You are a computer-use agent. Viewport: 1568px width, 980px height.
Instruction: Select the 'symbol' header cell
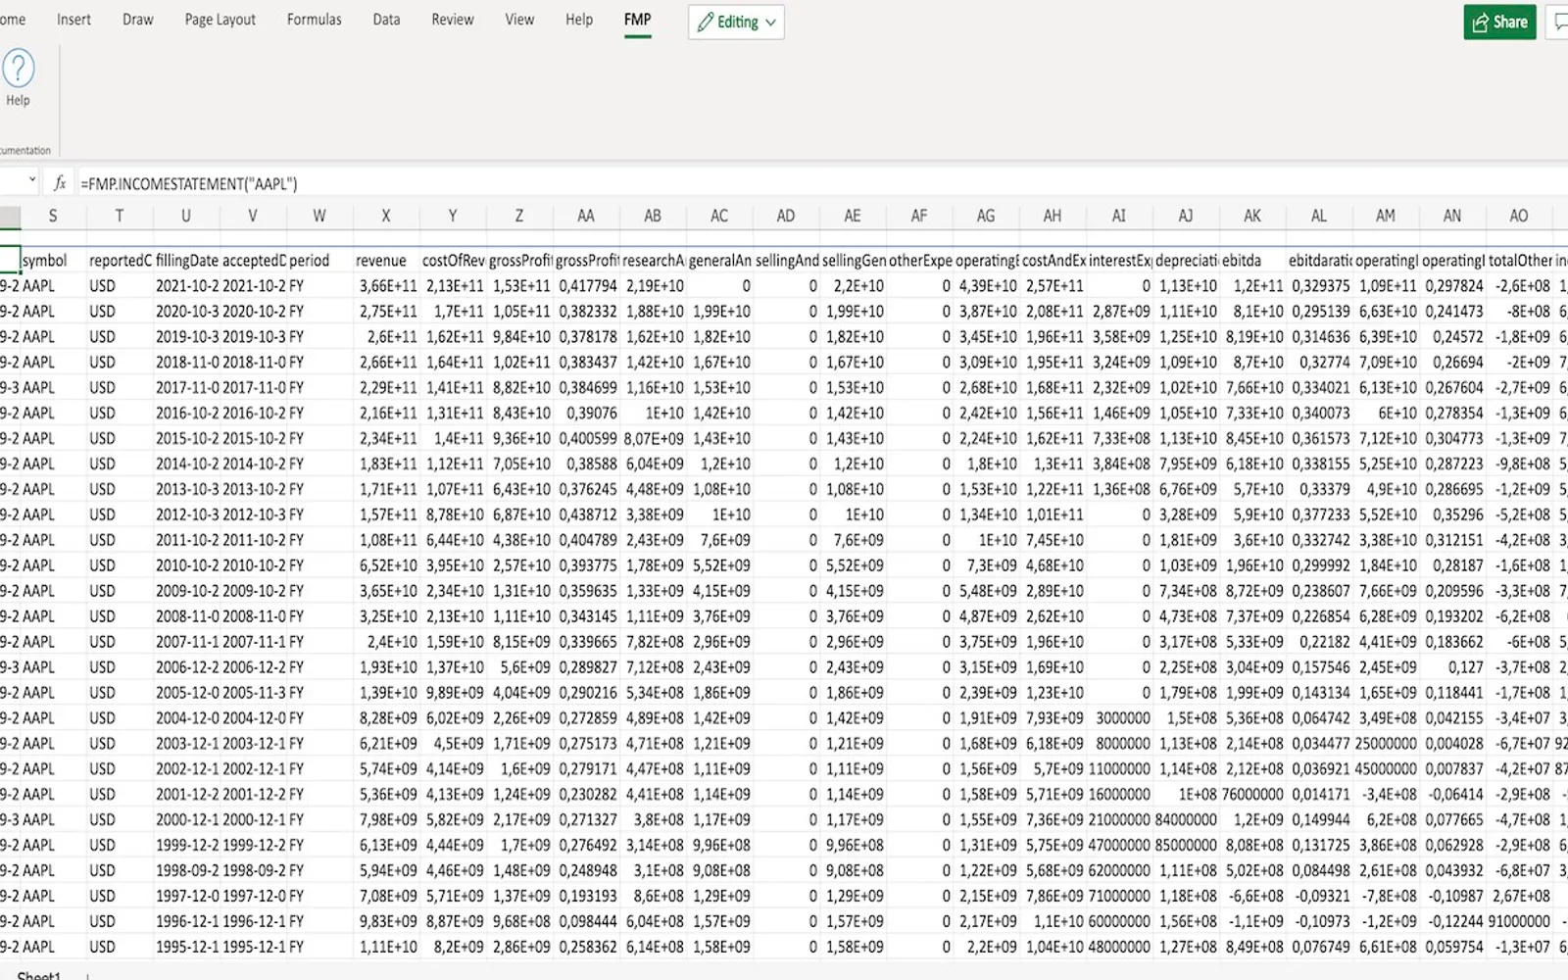pos(53,260)
